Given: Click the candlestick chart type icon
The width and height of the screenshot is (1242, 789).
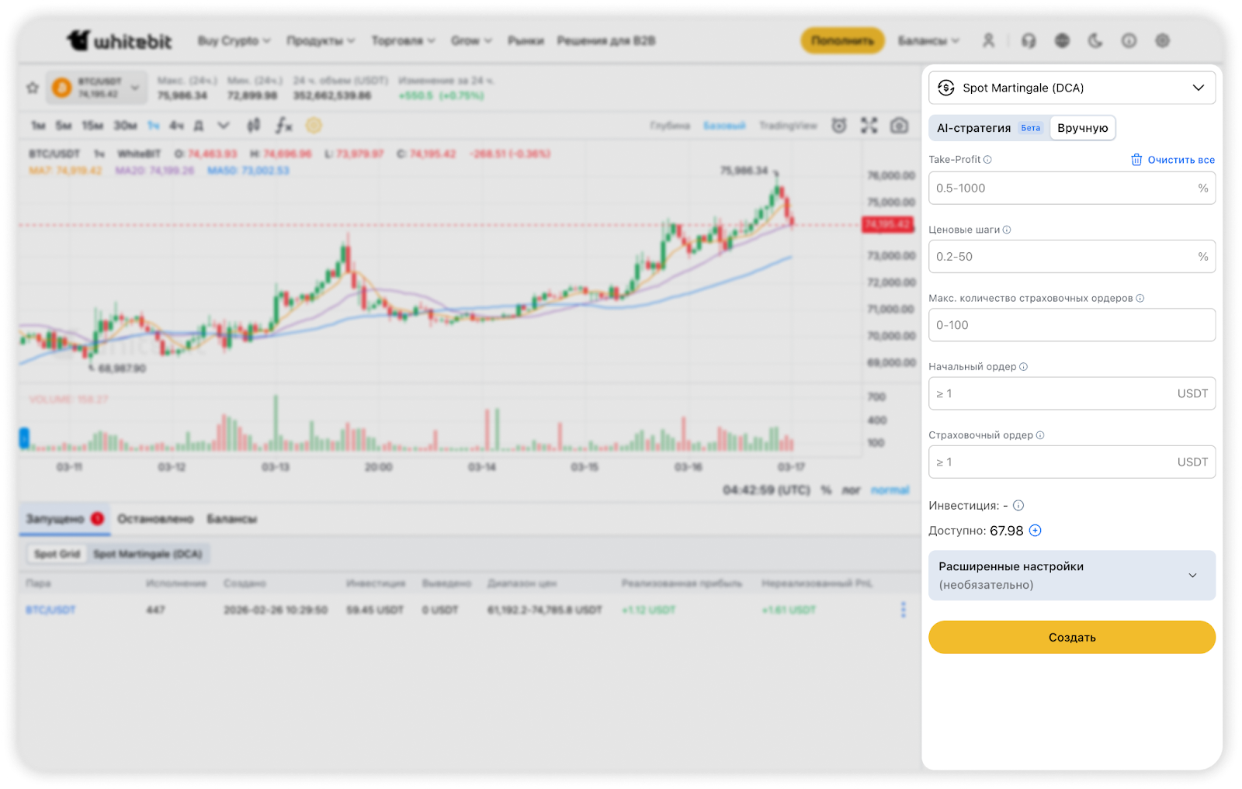Looking at the screenshot, I should [x=254, y=125].
